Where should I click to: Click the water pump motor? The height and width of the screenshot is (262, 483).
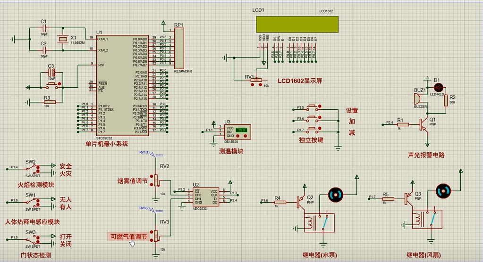pos(335,195)
